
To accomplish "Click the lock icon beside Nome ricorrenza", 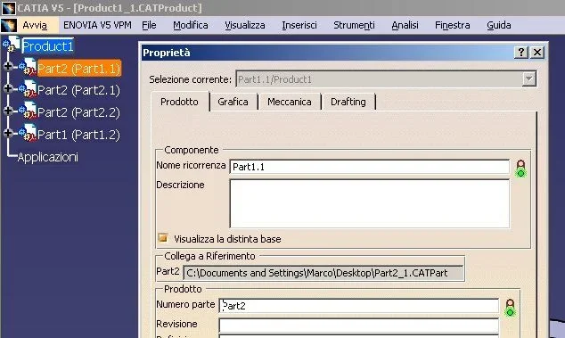I will (x=520, y=169).
